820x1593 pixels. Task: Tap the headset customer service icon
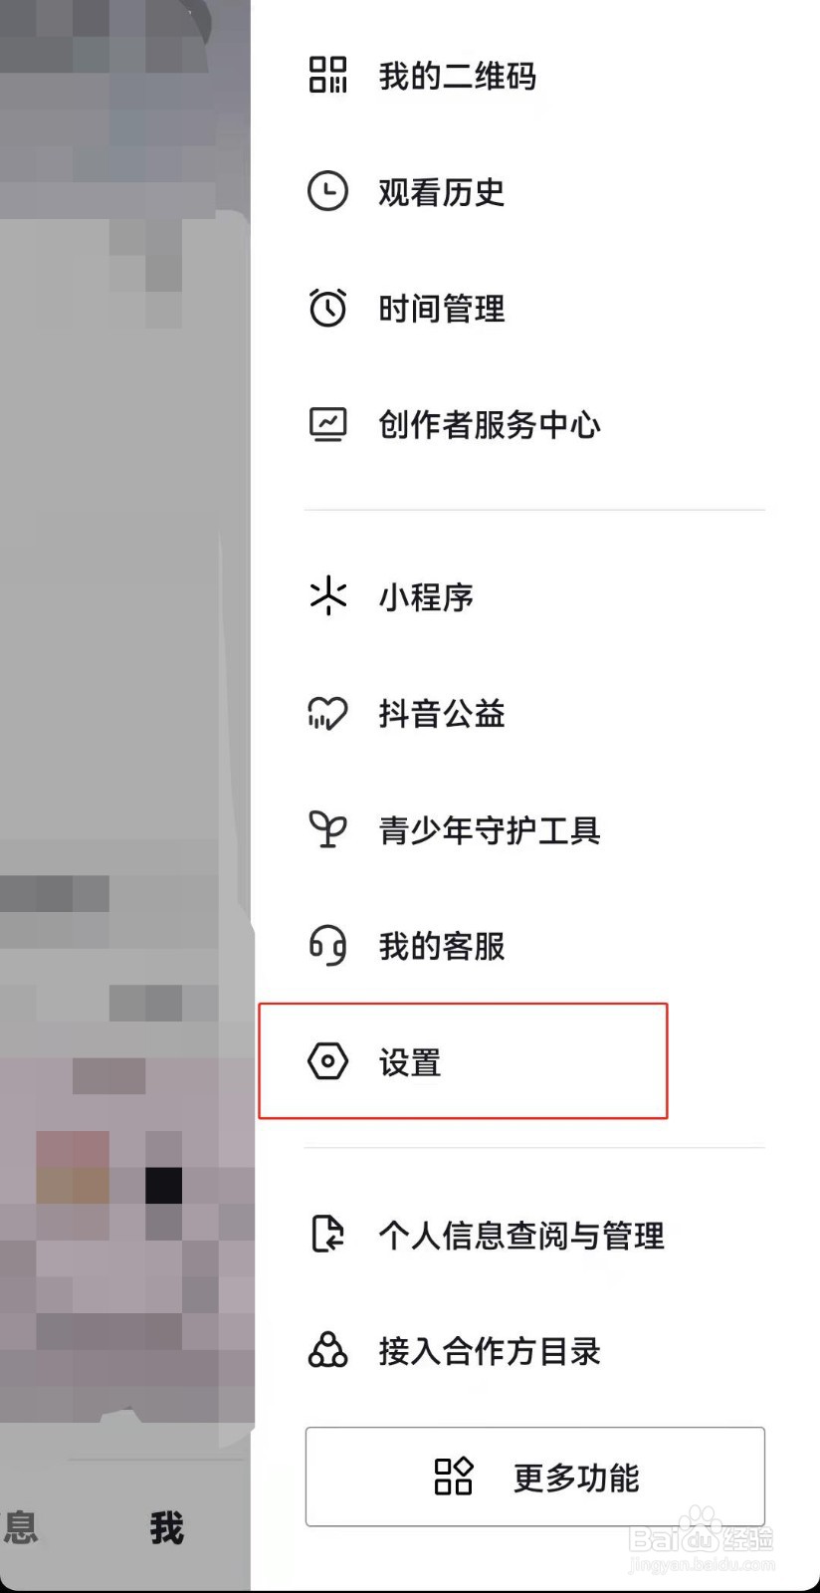click(327, 945)
